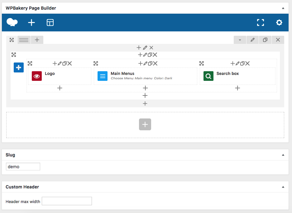Collapse the Custom Header panel
Viewport: 292px width, 213px height.
[x=283, y=187]
